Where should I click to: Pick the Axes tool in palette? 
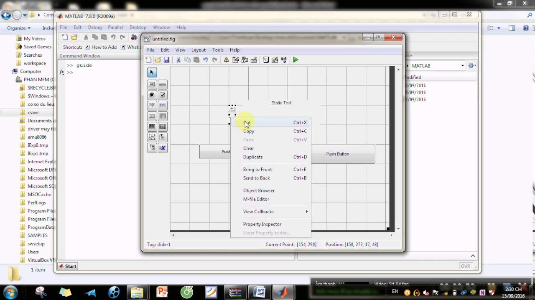(x=152, y=137)
